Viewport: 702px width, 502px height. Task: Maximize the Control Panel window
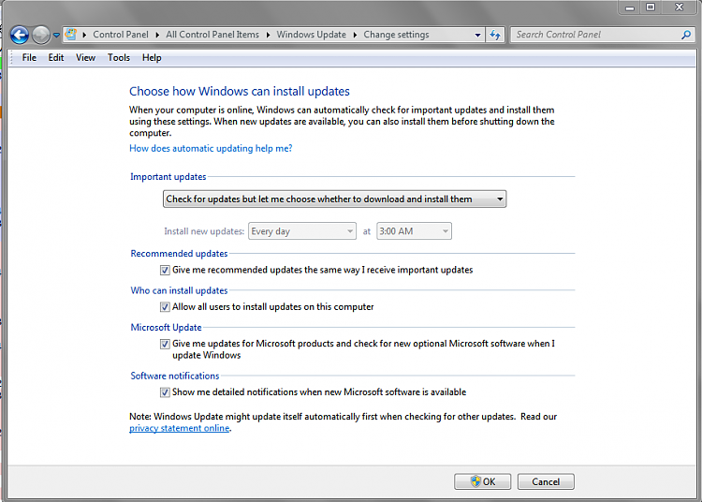click(651, 7)
